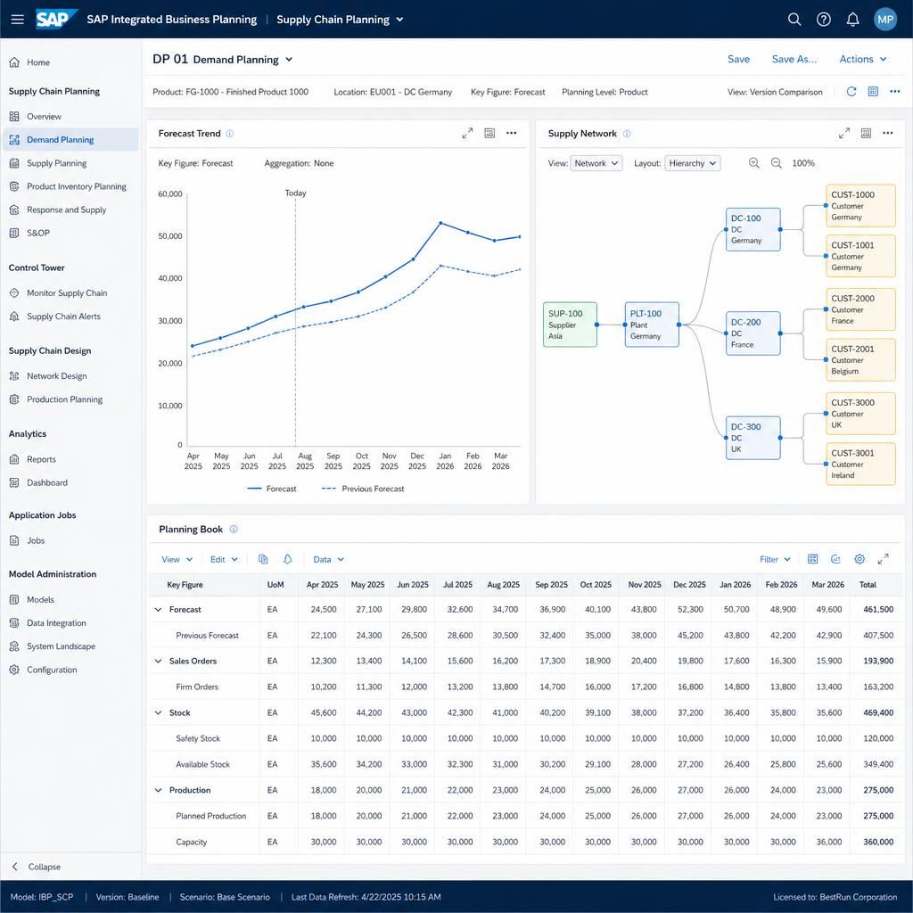The height and width of the screenshot is (913, 913).
Task: Click the grid icon next to refresh
Action: click(873, 92)
